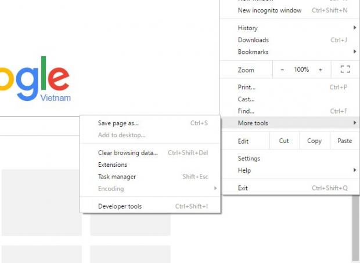Expand the History submenu

click(x=290, y=28)
